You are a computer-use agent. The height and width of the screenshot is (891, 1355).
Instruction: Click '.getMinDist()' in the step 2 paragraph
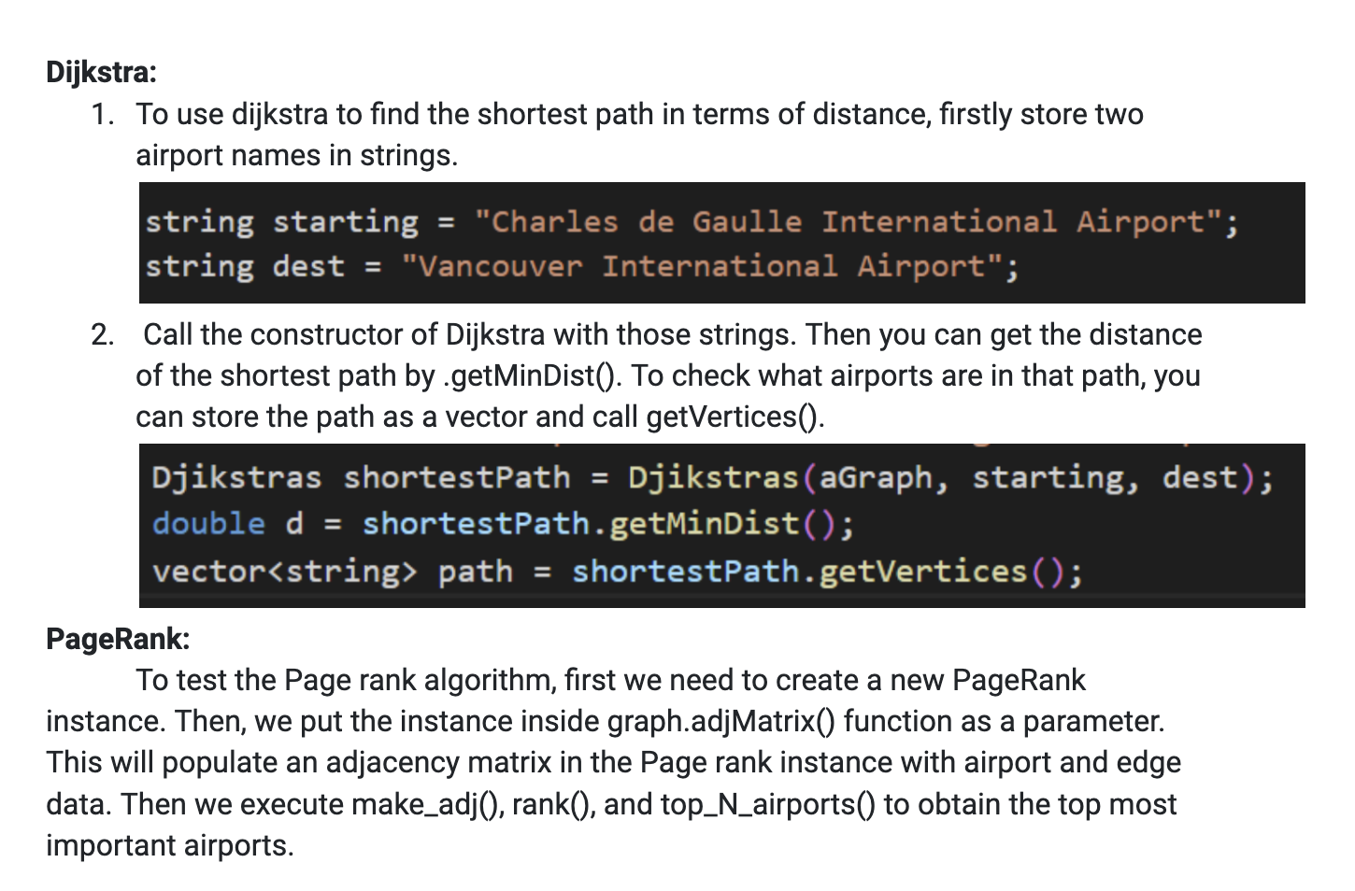pos(533,375)
